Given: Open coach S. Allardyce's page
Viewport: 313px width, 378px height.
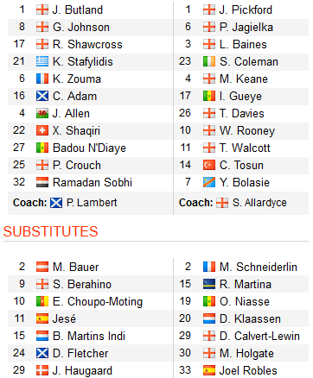Looking at the screenshot, I should pos(259,203).
